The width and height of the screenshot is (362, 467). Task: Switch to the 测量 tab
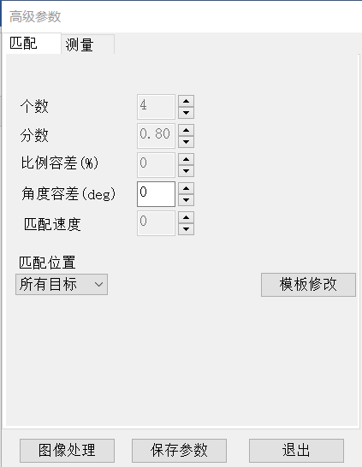[x=87, y=44]
